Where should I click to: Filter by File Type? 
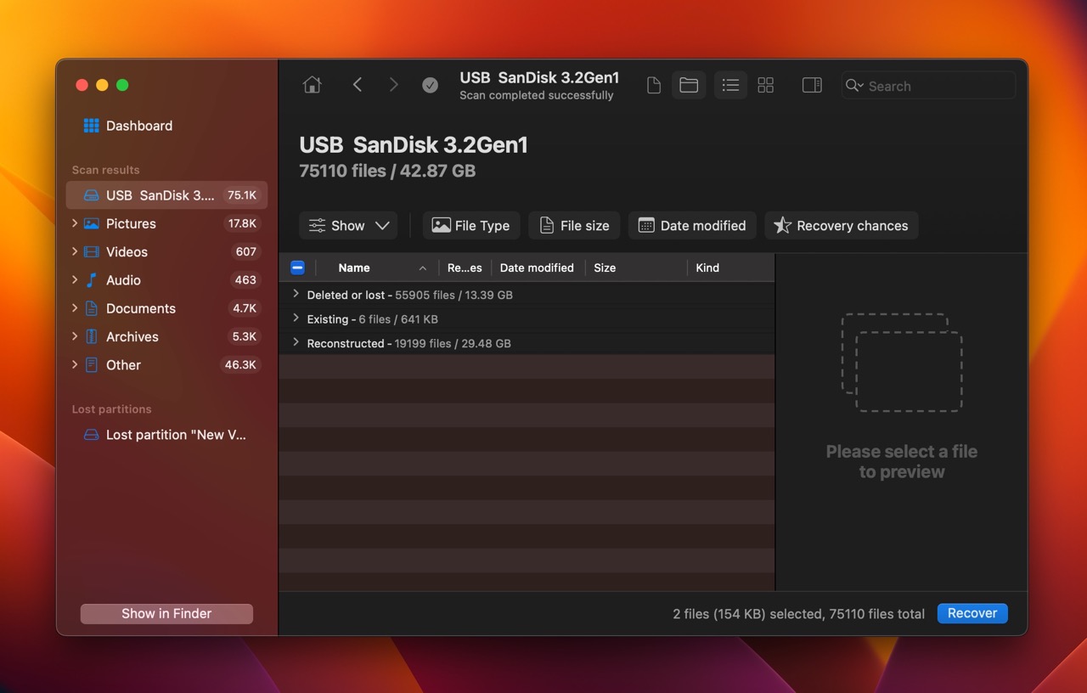471,225
